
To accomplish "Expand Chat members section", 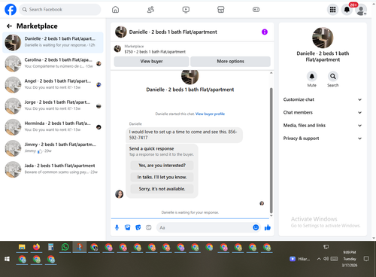I will click(323, 112).
